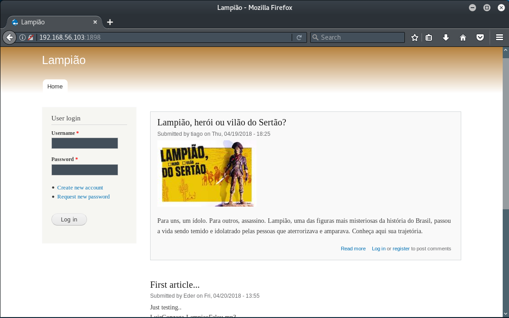Go back with the browser back arrow
Image resolution: width=509 pixels, height=318 pixels.
[x=9, y=37]
